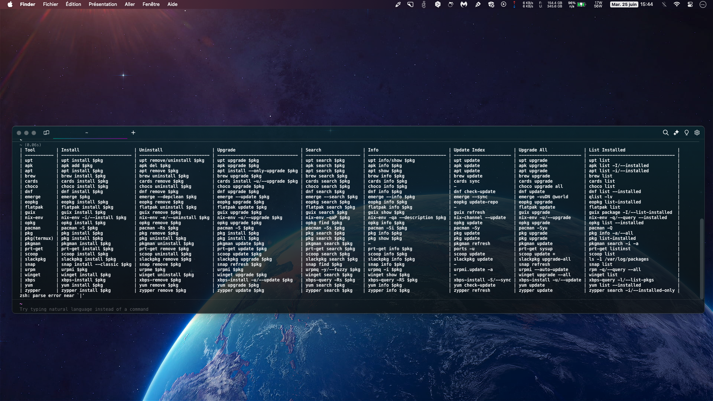Click the terminal vertical scrollbar
713x401 pixels.
(701, 259)
